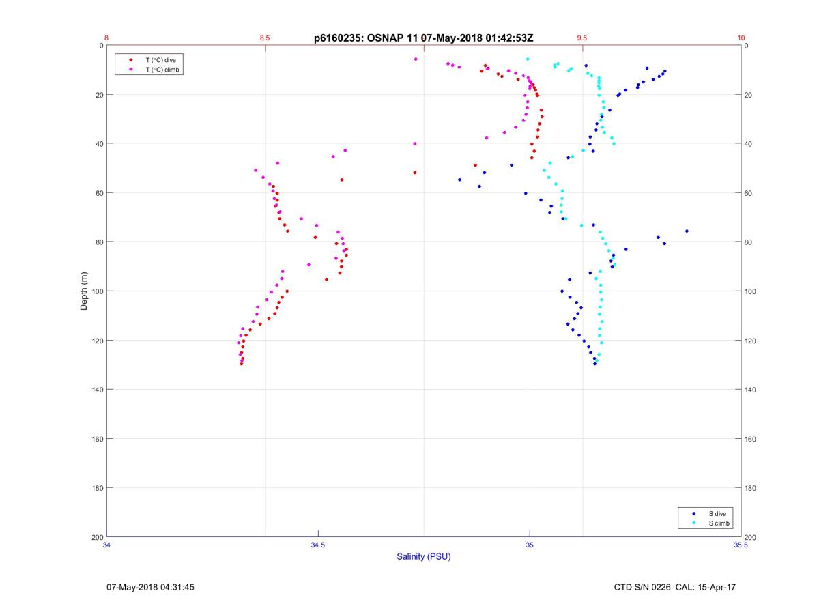Click the "Salinity (PSU)" axis label
Viewport: 819px width, 604px height.
pos(424,556)
